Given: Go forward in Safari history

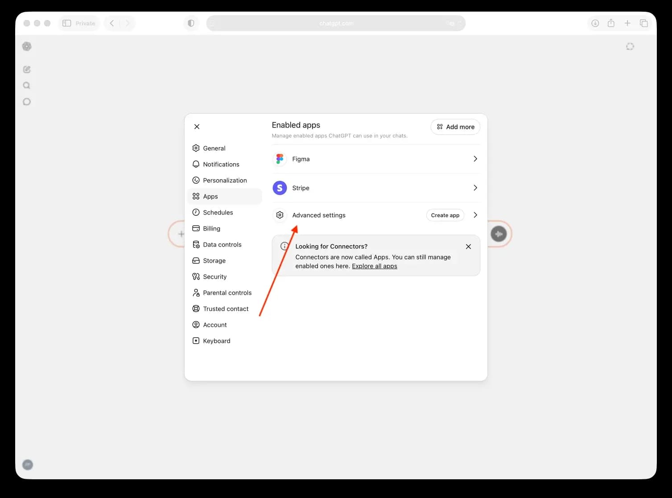Looking at the screenshot, I should [128, 23].
